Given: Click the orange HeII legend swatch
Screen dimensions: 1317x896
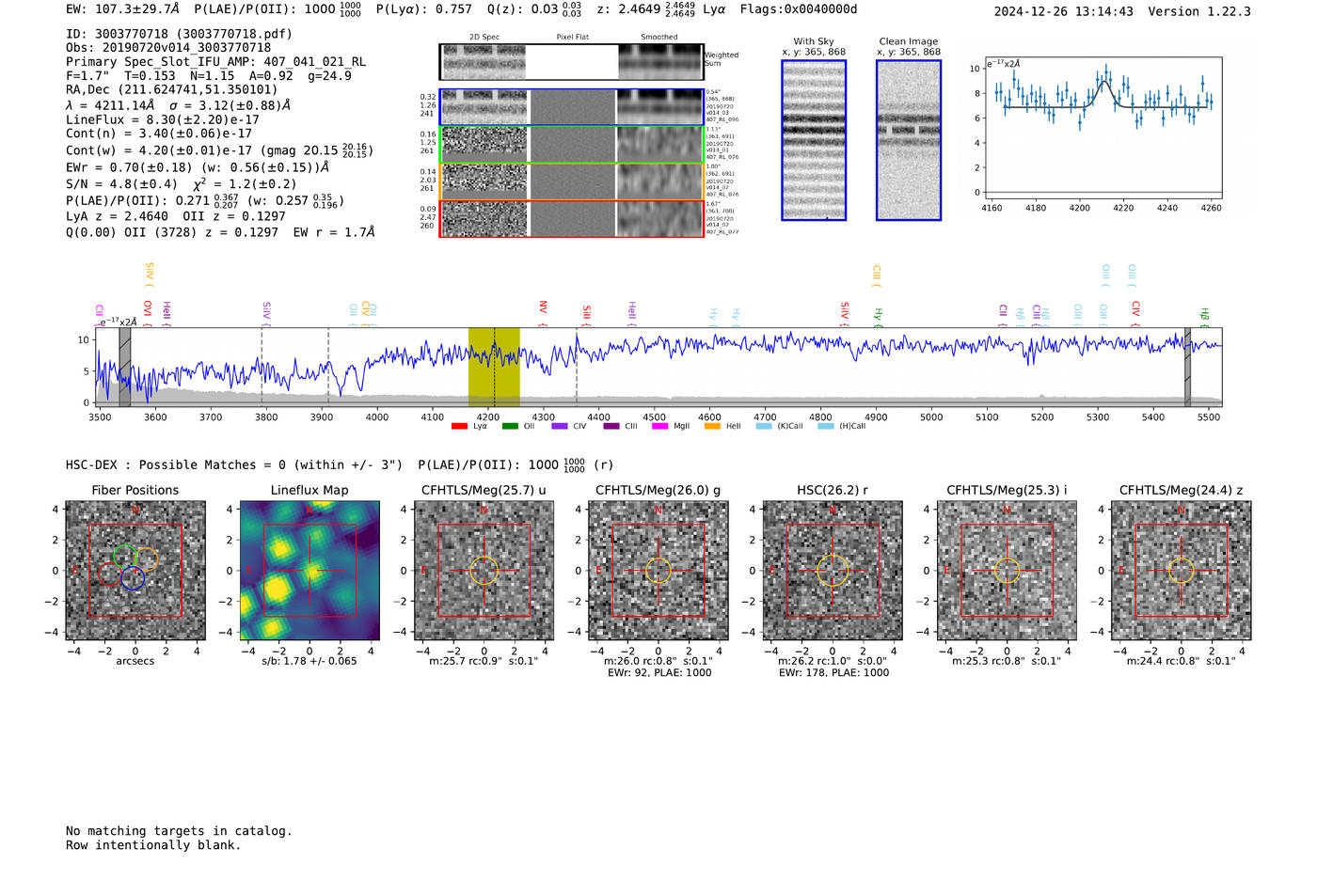Looking at the screenshot, I should point(712,426).
